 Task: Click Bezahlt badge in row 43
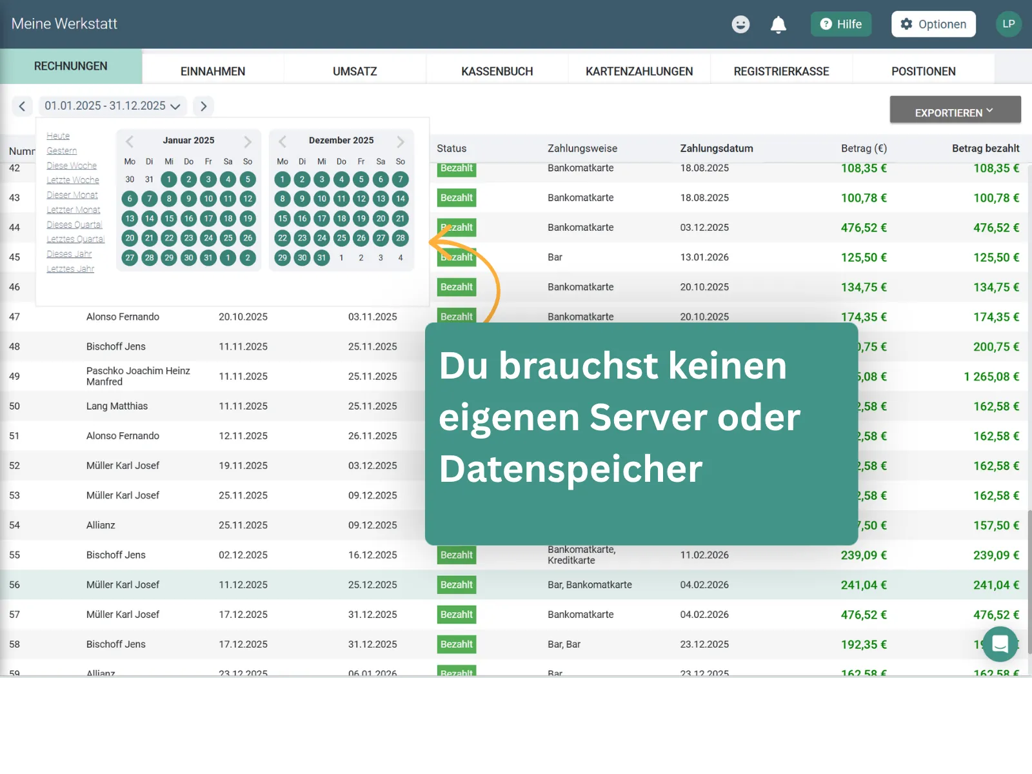(x=457, y=197)
